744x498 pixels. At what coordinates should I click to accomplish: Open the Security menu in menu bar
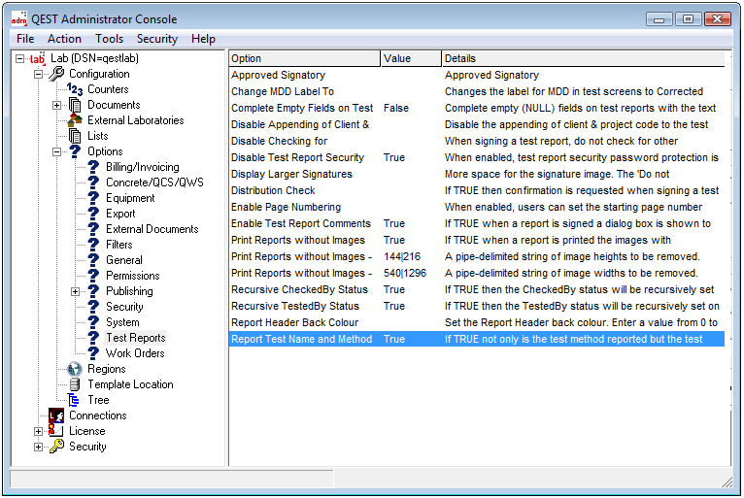[157, 39]
